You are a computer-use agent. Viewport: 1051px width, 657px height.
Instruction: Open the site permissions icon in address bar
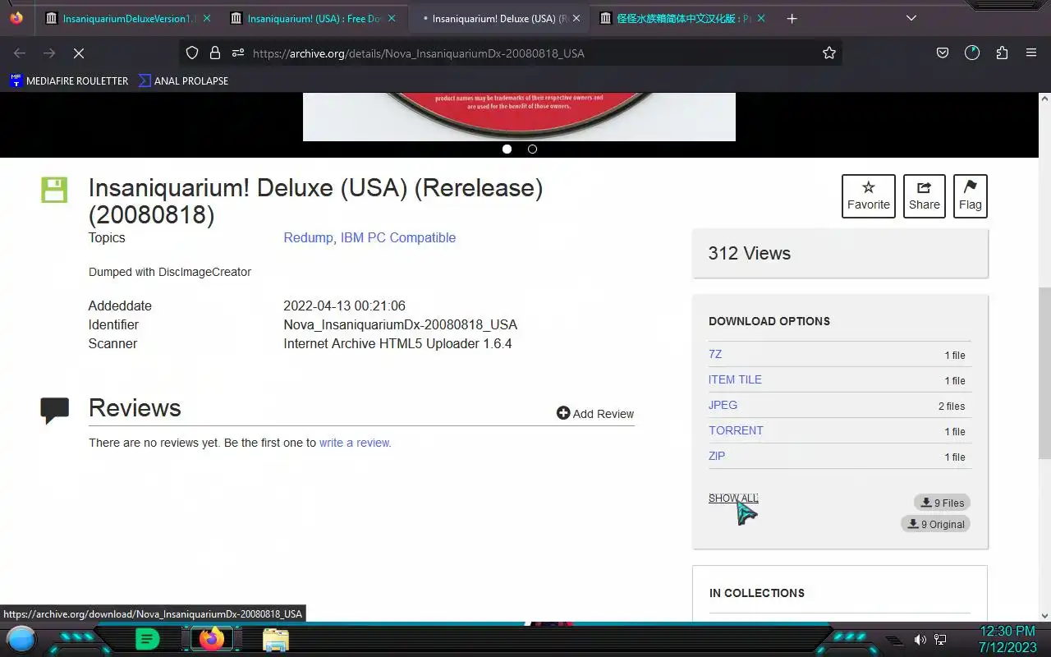238,53
